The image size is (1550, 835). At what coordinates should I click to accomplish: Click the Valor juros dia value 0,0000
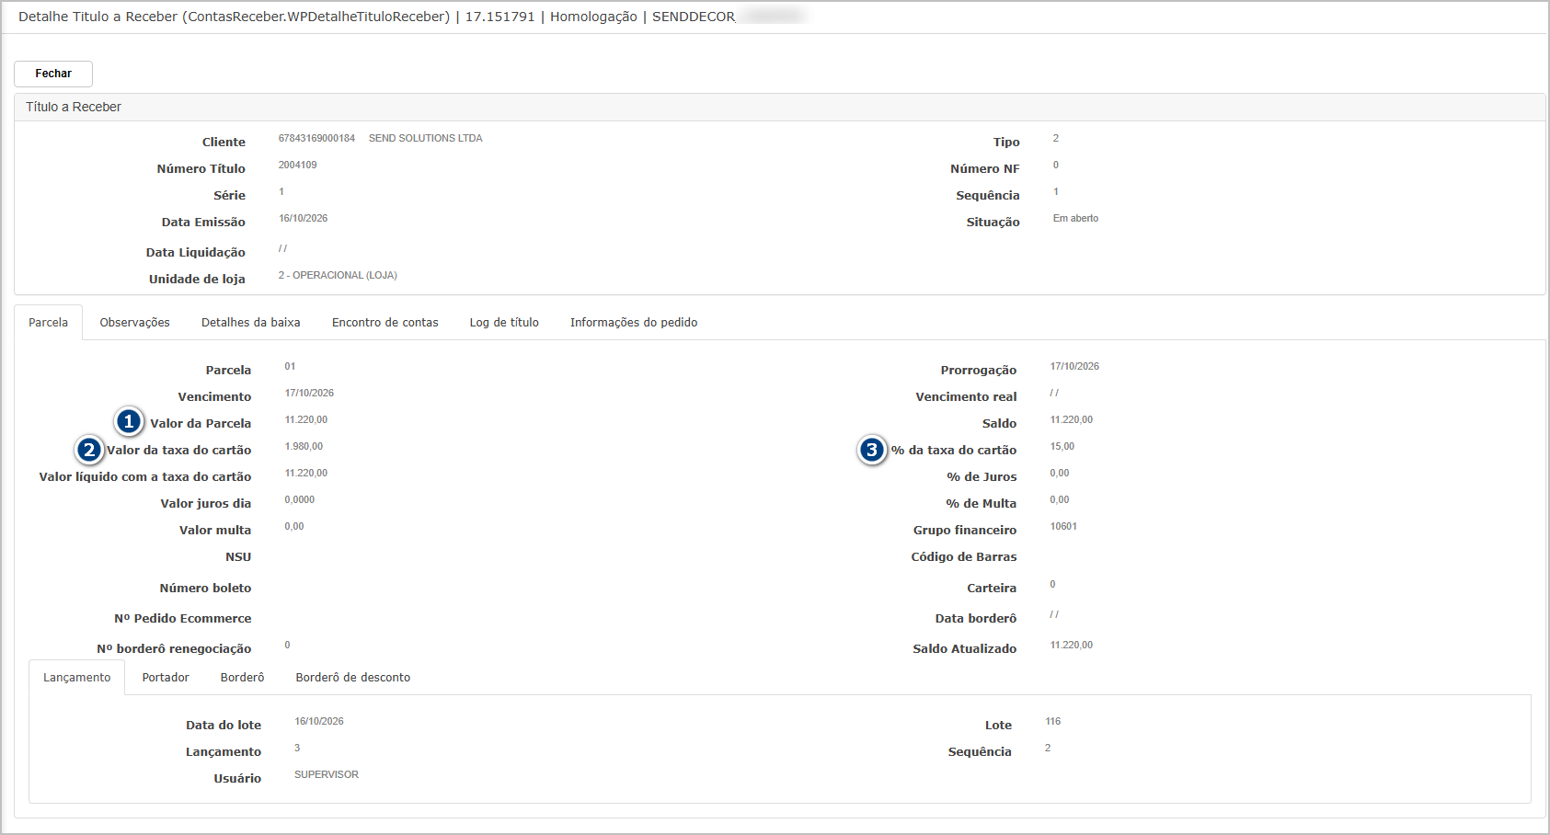(300, 500)
